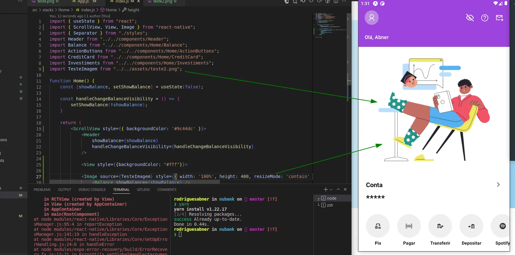Tap the Pix round button
515x255 pixels.
click(x=378, y=226)
